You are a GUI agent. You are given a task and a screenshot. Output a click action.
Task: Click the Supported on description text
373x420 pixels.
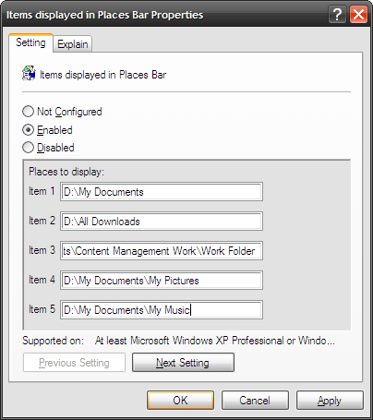(215, 341)
